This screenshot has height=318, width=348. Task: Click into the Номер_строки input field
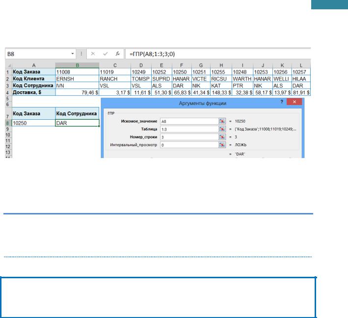[188, 137]
